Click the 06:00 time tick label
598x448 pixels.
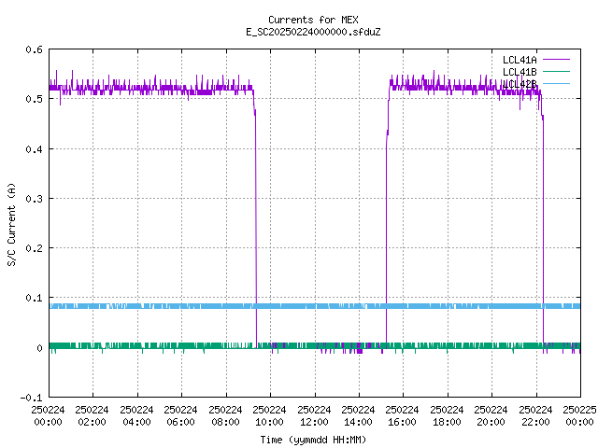pos(180,422)
